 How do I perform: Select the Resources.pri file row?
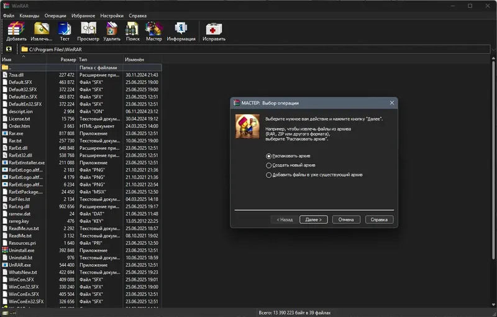coord(81,243)
